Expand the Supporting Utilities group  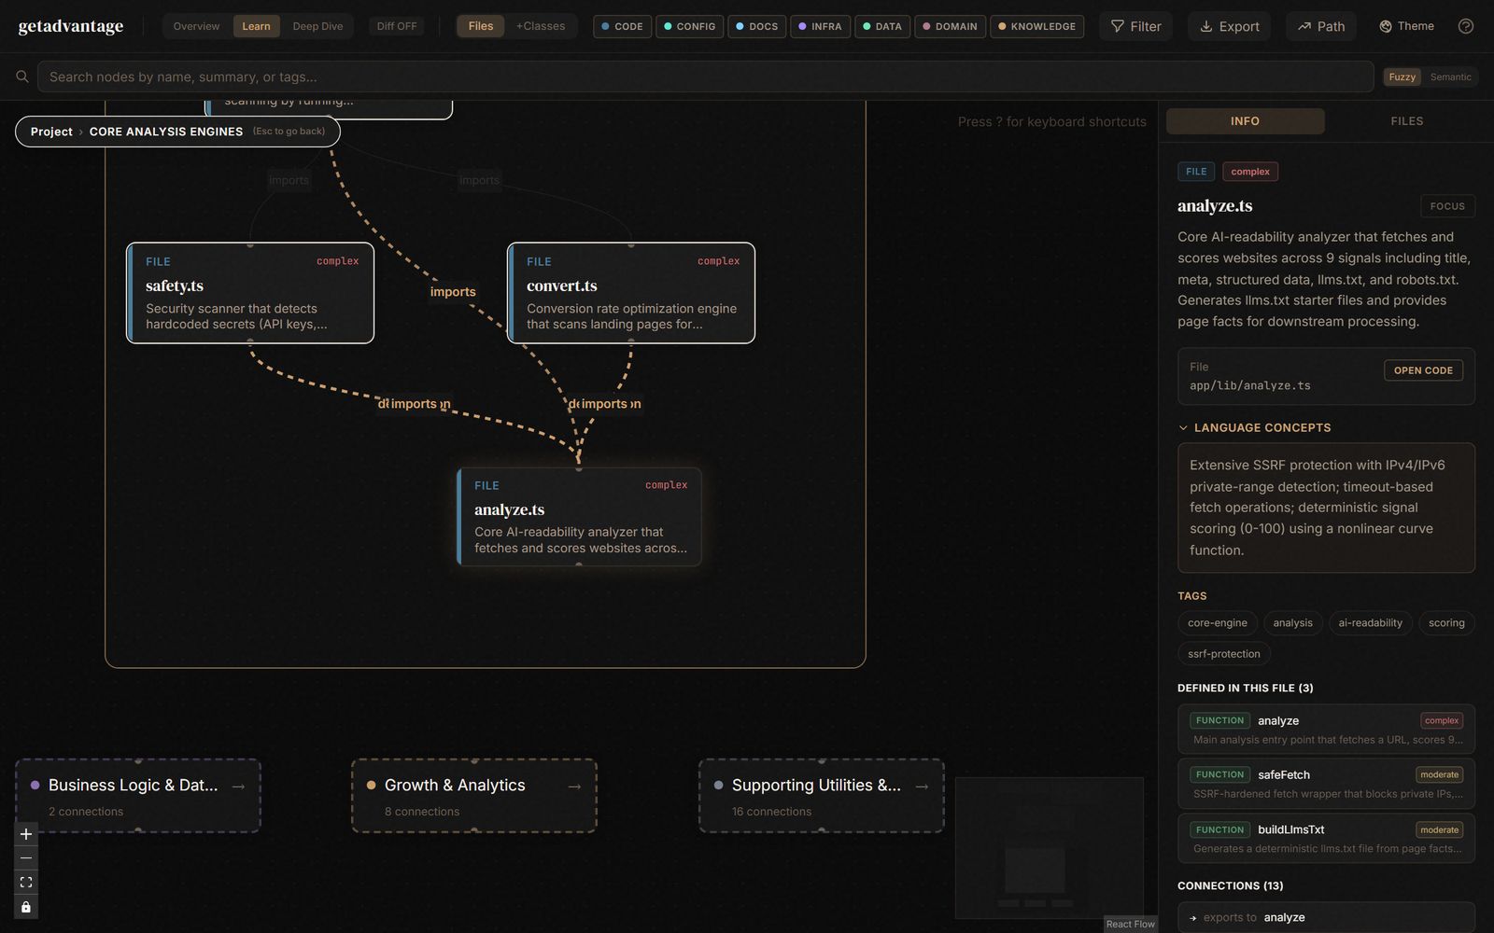coord(822,796)
